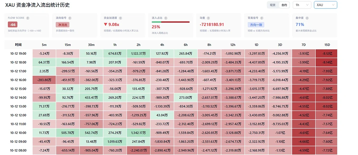
Task: Click the question mark next to 资金加速度
Action: (120, 18)
